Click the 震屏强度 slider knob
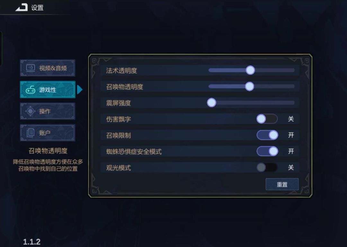This screenshot has width=347, height=247. click(211, 103)
